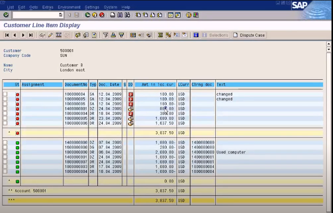This screenshot has height=213, width=333.
Task: Click the Display Document glasses icon
Action: pyautogui.click(x=42, y=35)
